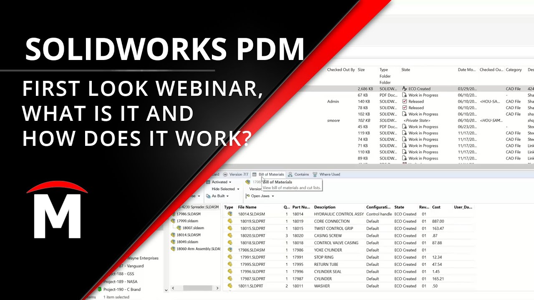534x300 pixels.
Task: Click the 17986.SLDASM row type icon
Action: (x=230, y=250)
